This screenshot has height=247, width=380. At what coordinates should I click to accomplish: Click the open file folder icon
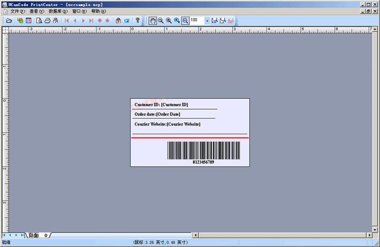coord(9,20)
